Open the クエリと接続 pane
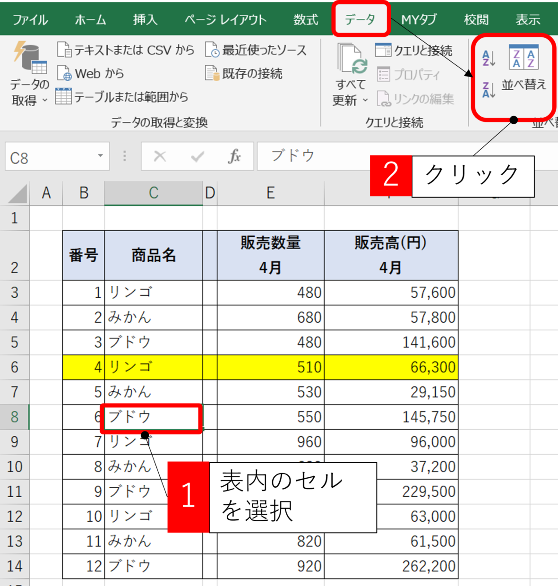 point(414,51)
